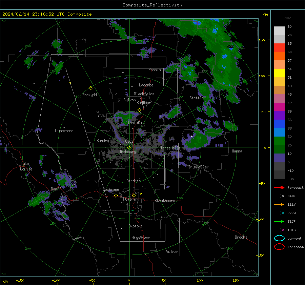Click the Lacombe town label
The width and height of the screenshot is (305, 285).
tap(146, 85)
